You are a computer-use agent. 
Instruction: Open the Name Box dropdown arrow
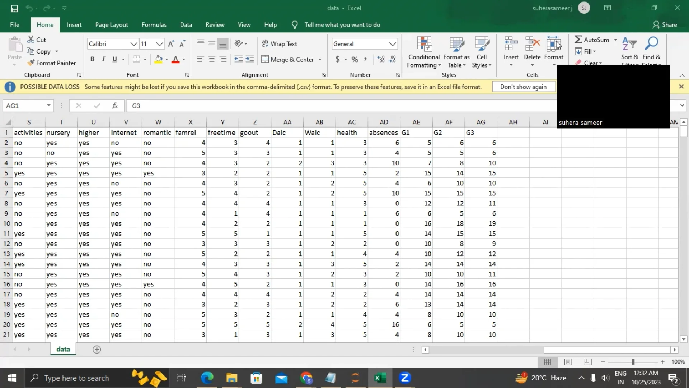coord(48,106)
